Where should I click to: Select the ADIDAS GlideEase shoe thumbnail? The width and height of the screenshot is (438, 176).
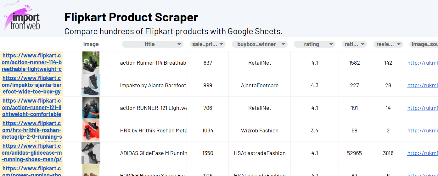[x=91, y=153]
